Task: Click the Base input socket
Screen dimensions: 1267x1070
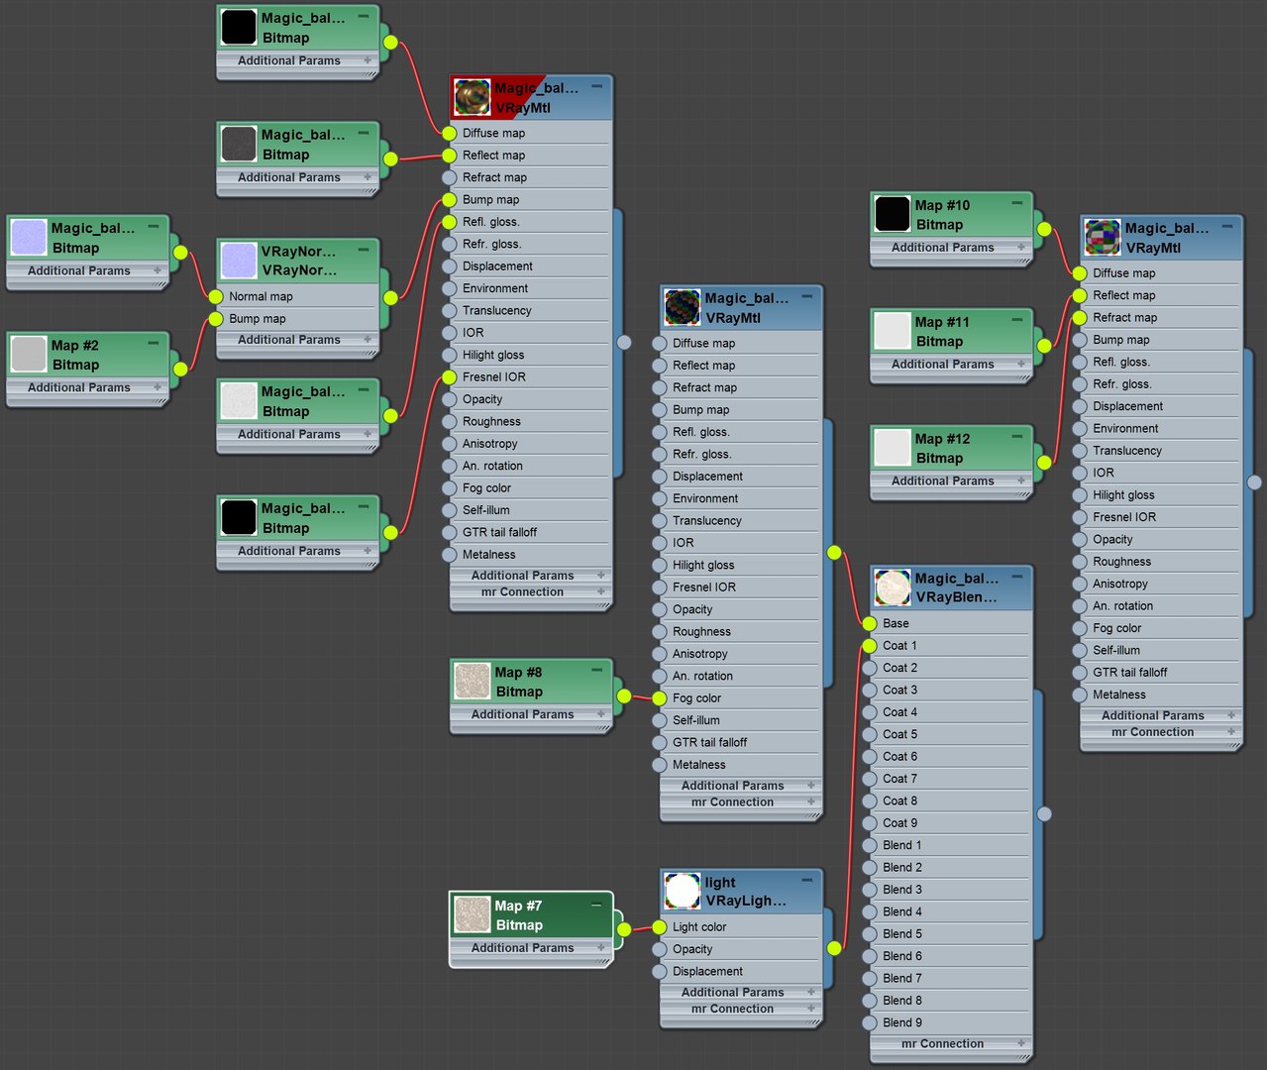Action: (870, 623)
